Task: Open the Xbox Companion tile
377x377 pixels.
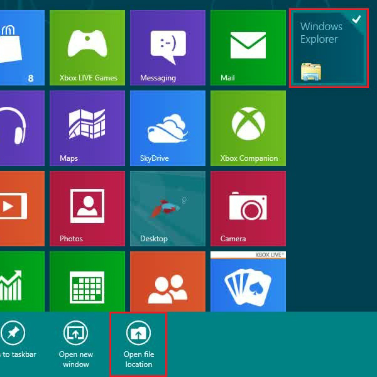Action: click(248, 128)
